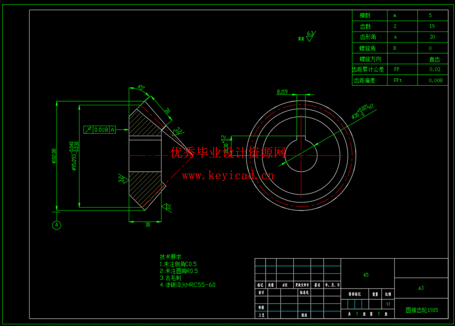455x326 pixels.
Task: Select the ø95.093 toleranced dimension text
Action: tap(74, 156)
